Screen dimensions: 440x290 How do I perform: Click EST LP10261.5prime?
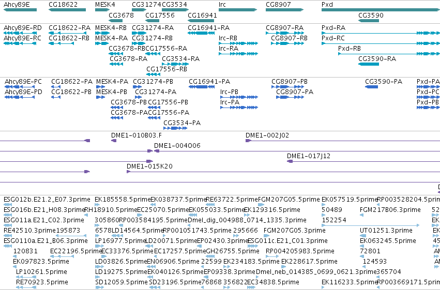click(41, 272)
